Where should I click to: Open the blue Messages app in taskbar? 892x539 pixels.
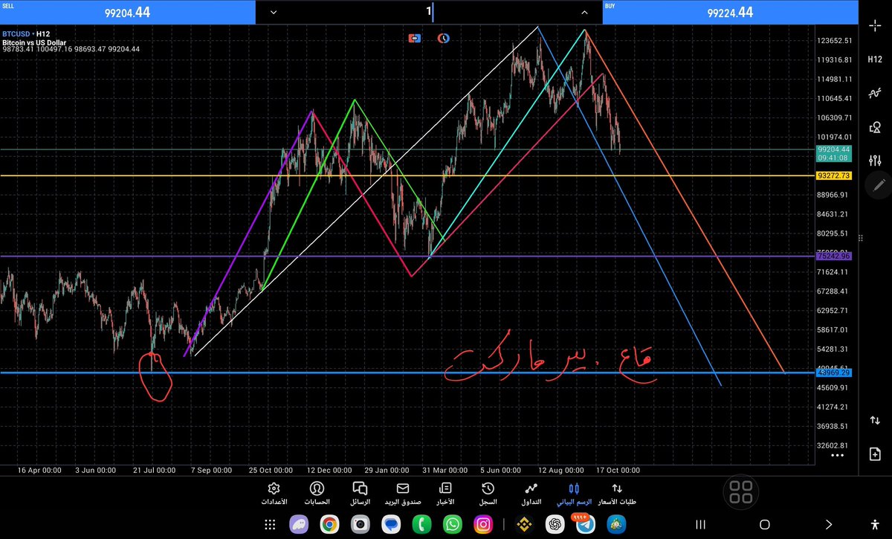click(x=390, y=524)
